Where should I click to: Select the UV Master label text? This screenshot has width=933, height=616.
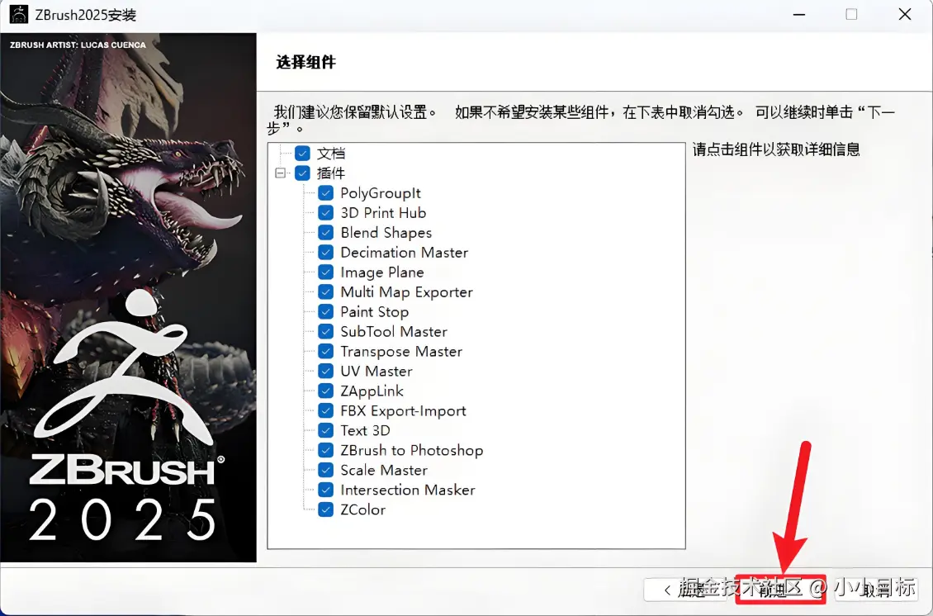(x=376, y=371)
